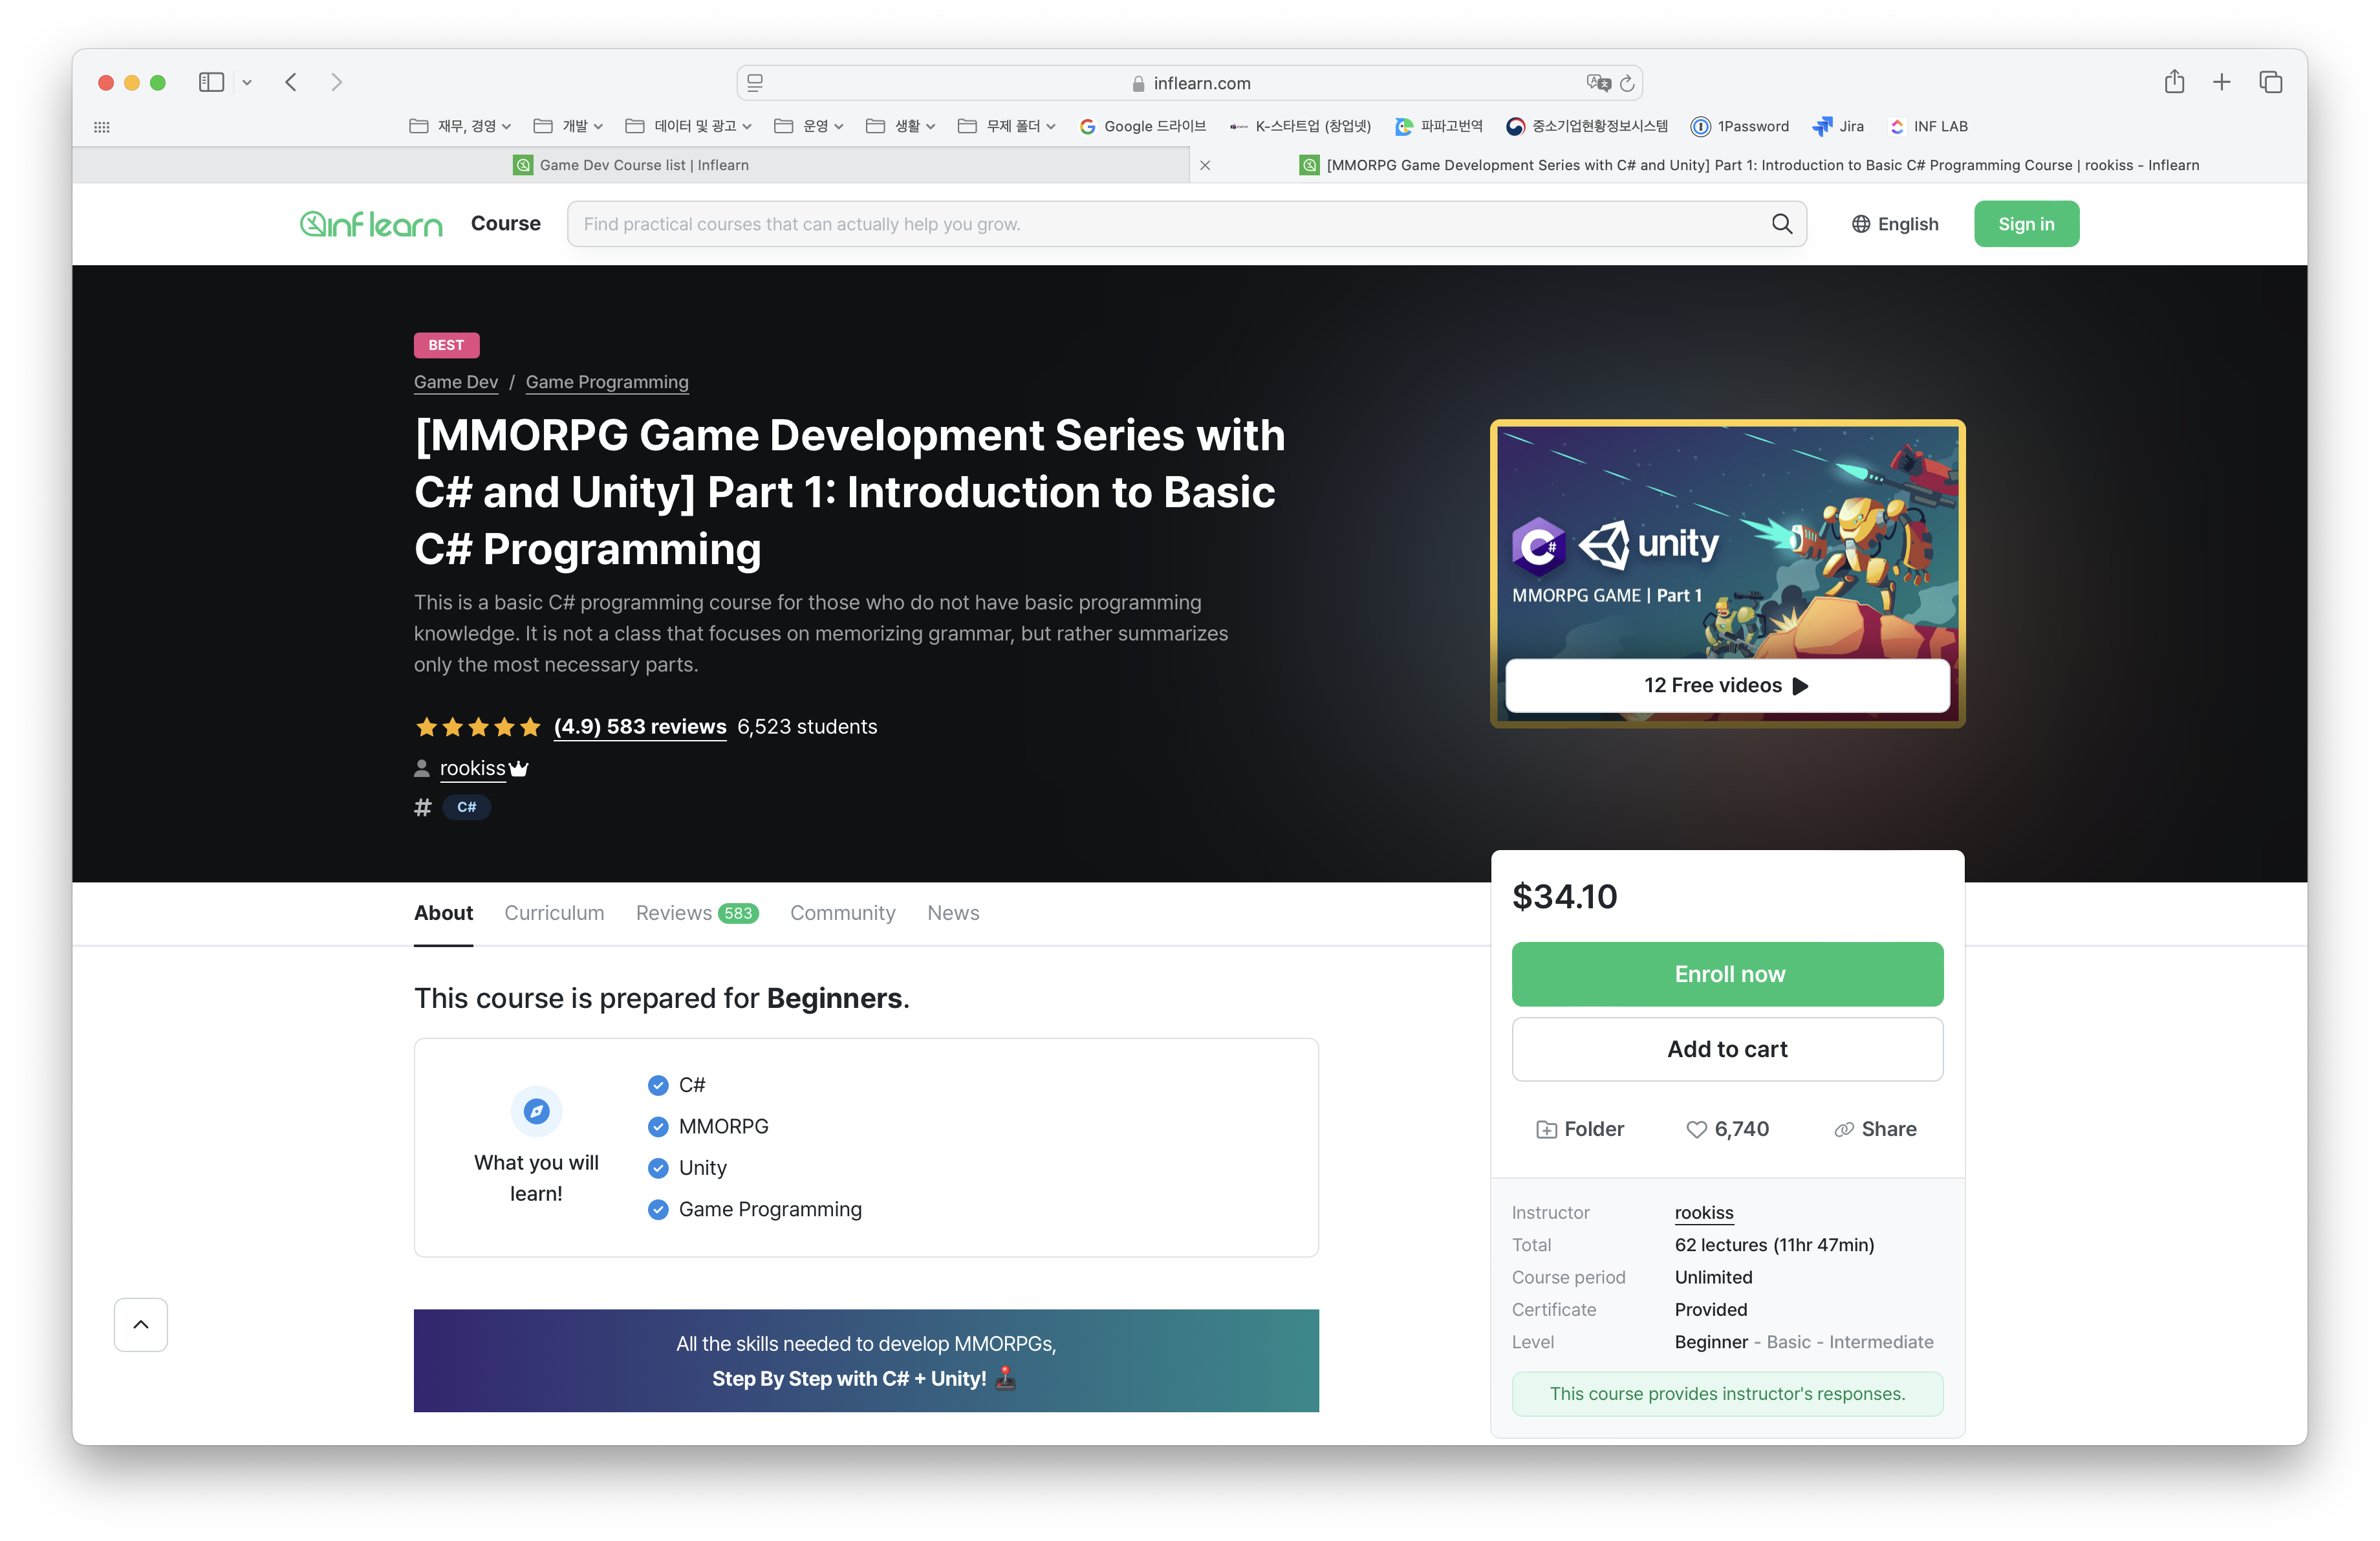Image resolution: width=2380 pixels, height=1541 pixels.
Task: Click the Sign in button
Action: [x=2026, y=224]
